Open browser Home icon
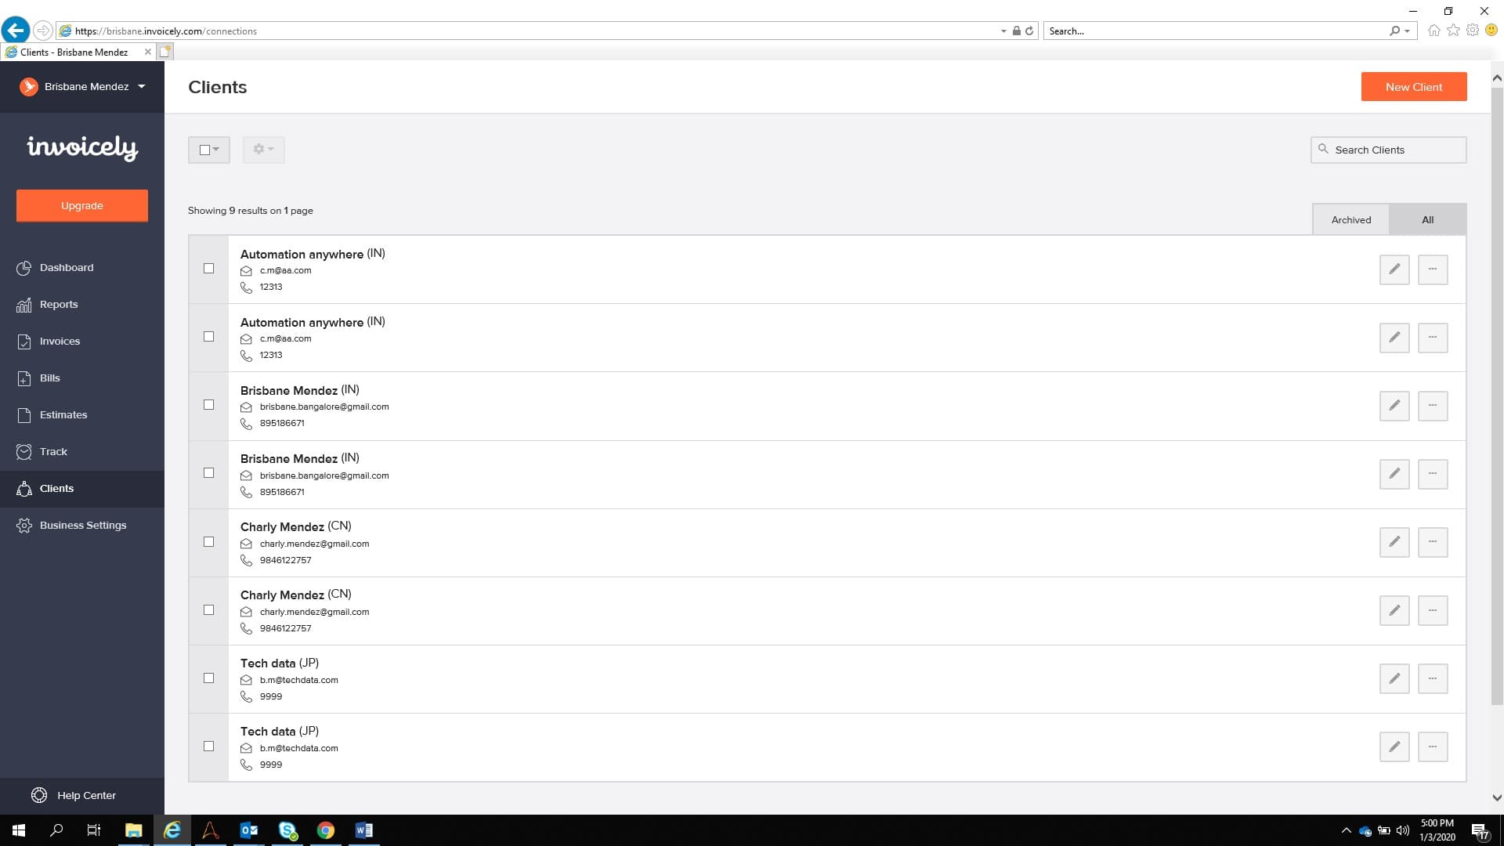 [1433, 31]
